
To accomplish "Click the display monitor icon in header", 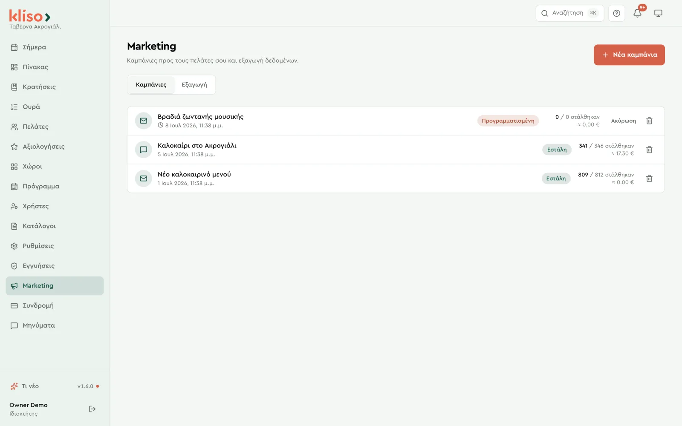I will pos(658,13).
